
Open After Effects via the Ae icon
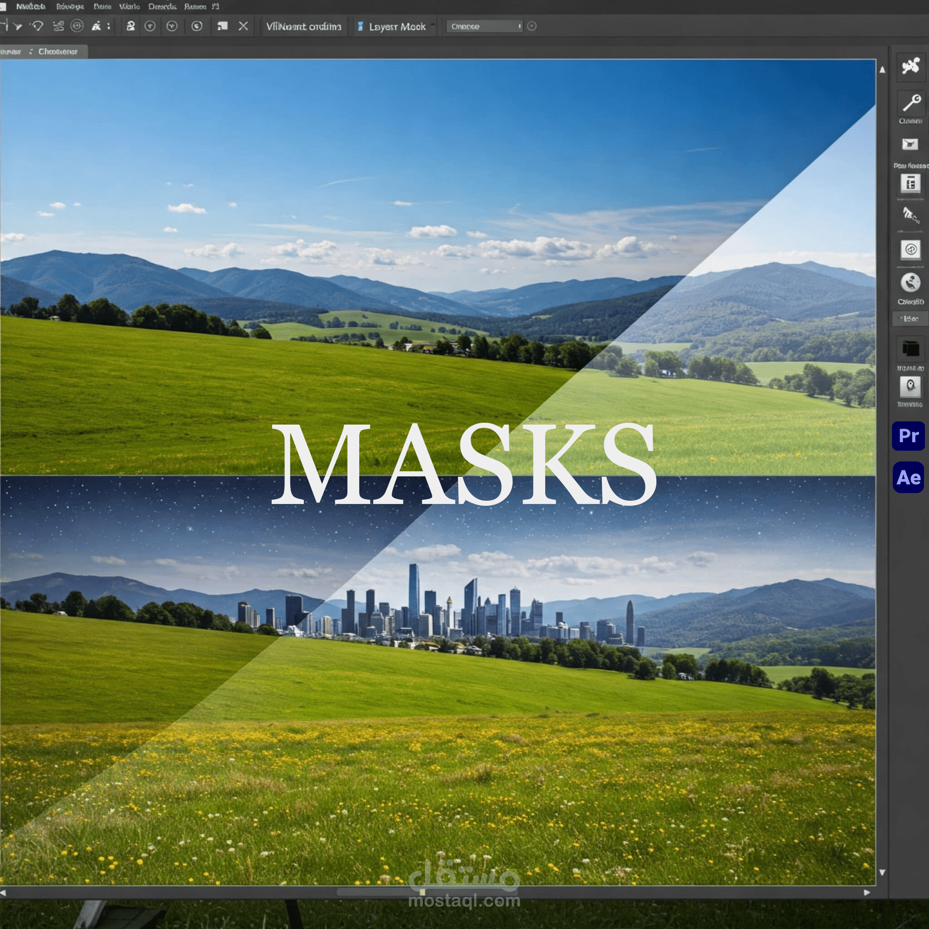908,478
